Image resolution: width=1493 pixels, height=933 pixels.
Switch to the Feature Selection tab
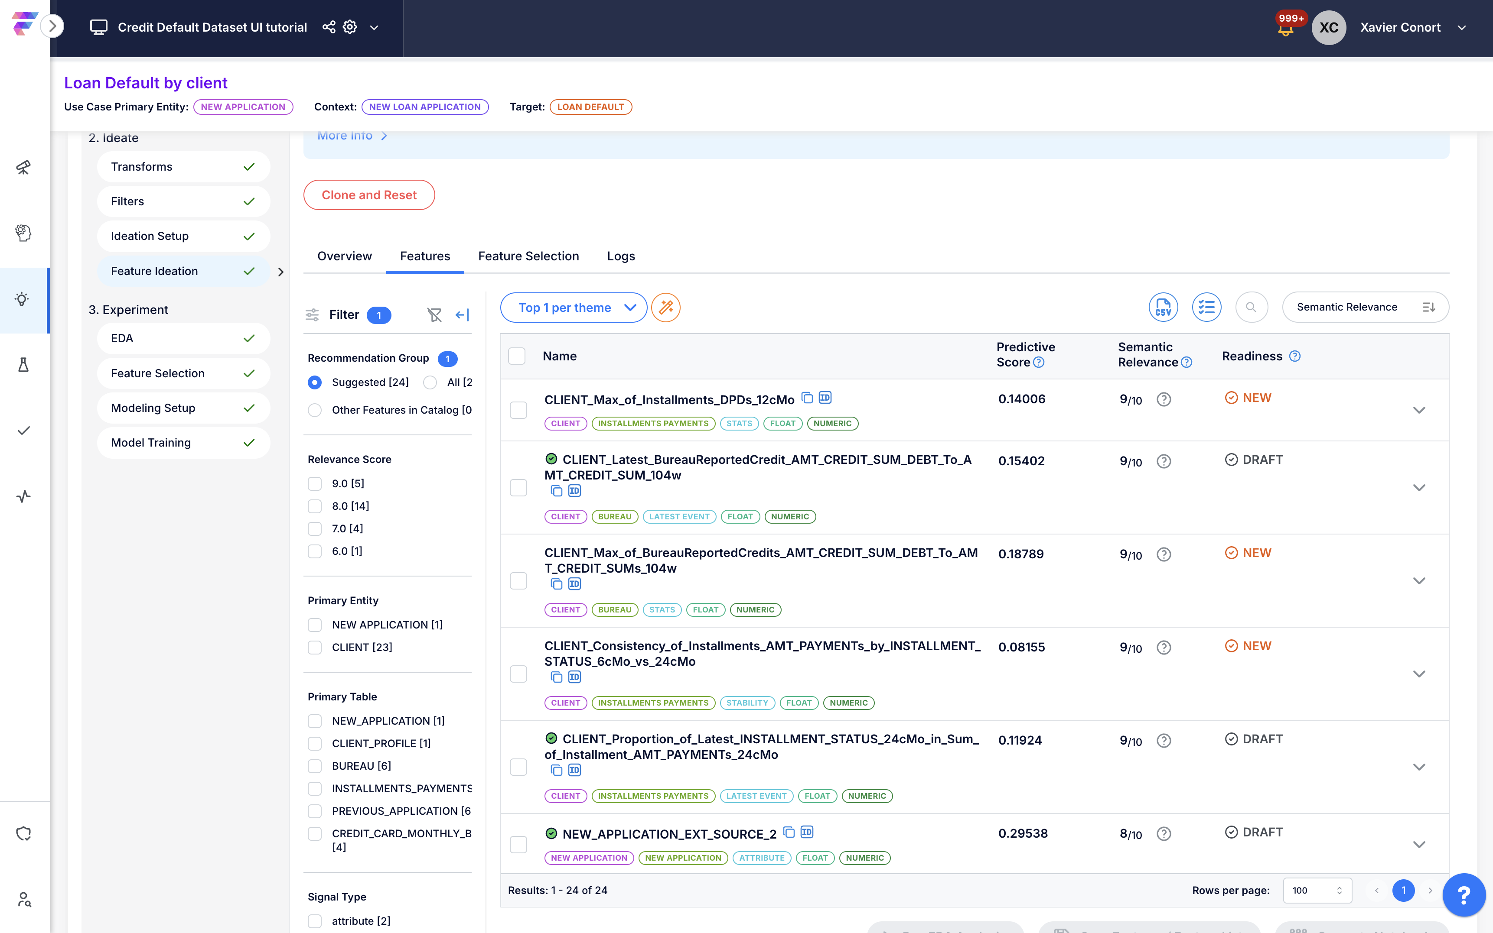tap(528, 256)
